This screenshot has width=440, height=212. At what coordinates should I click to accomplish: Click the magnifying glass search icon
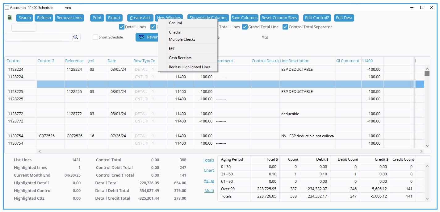coord(76,38)
